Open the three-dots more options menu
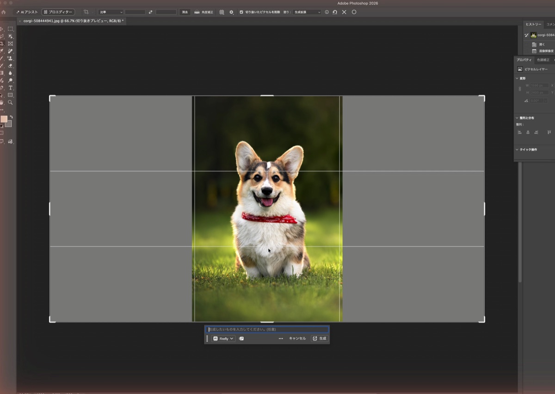 (281, 339)
